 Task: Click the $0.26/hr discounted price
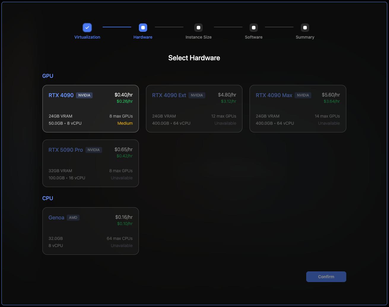coord(125,101)
